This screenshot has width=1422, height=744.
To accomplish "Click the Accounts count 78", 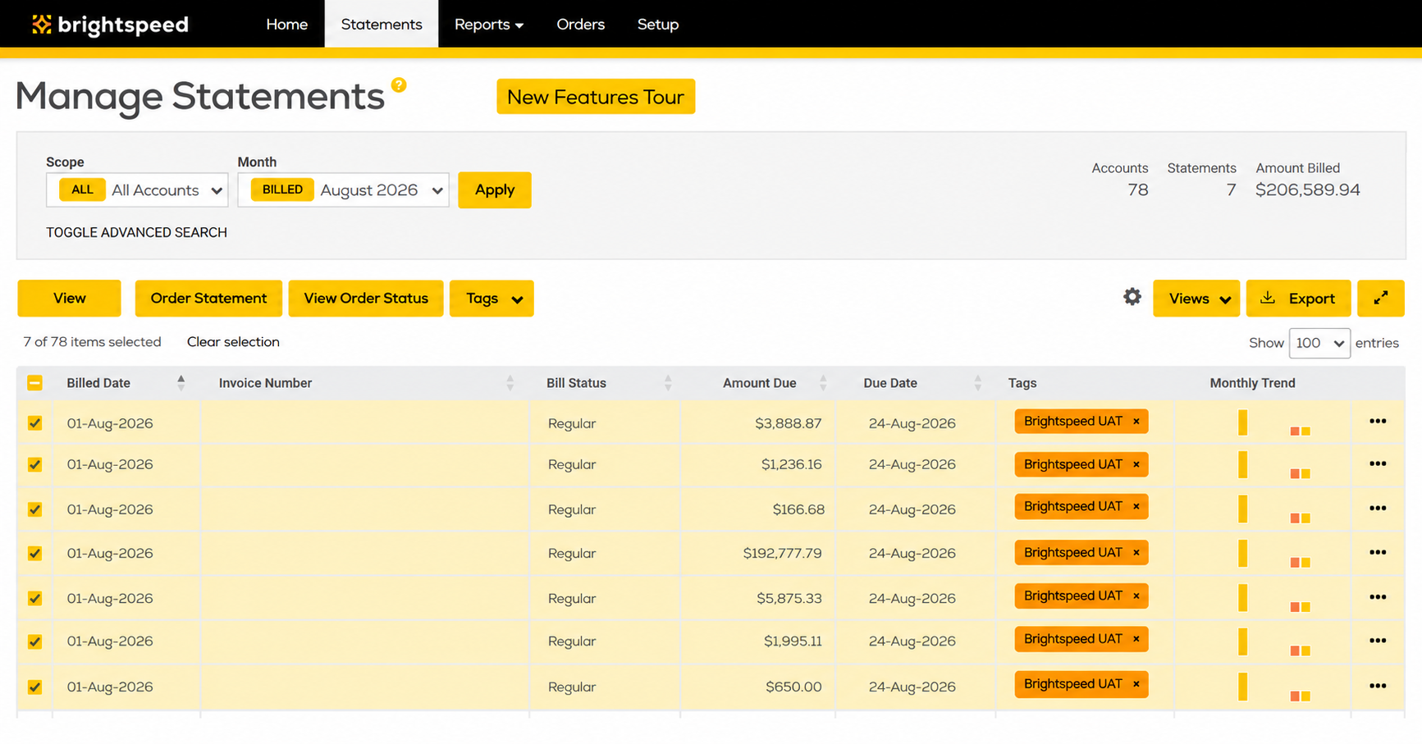I will point(1138,190).
